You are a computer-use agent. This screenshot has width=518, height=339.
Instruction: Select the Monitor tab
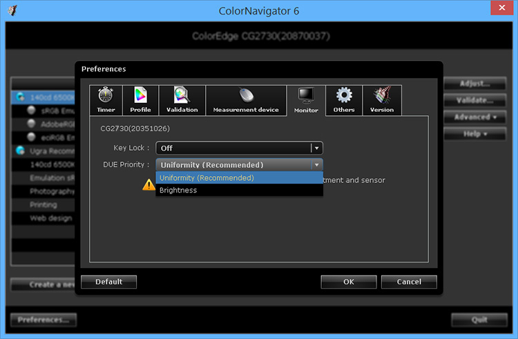306,101
